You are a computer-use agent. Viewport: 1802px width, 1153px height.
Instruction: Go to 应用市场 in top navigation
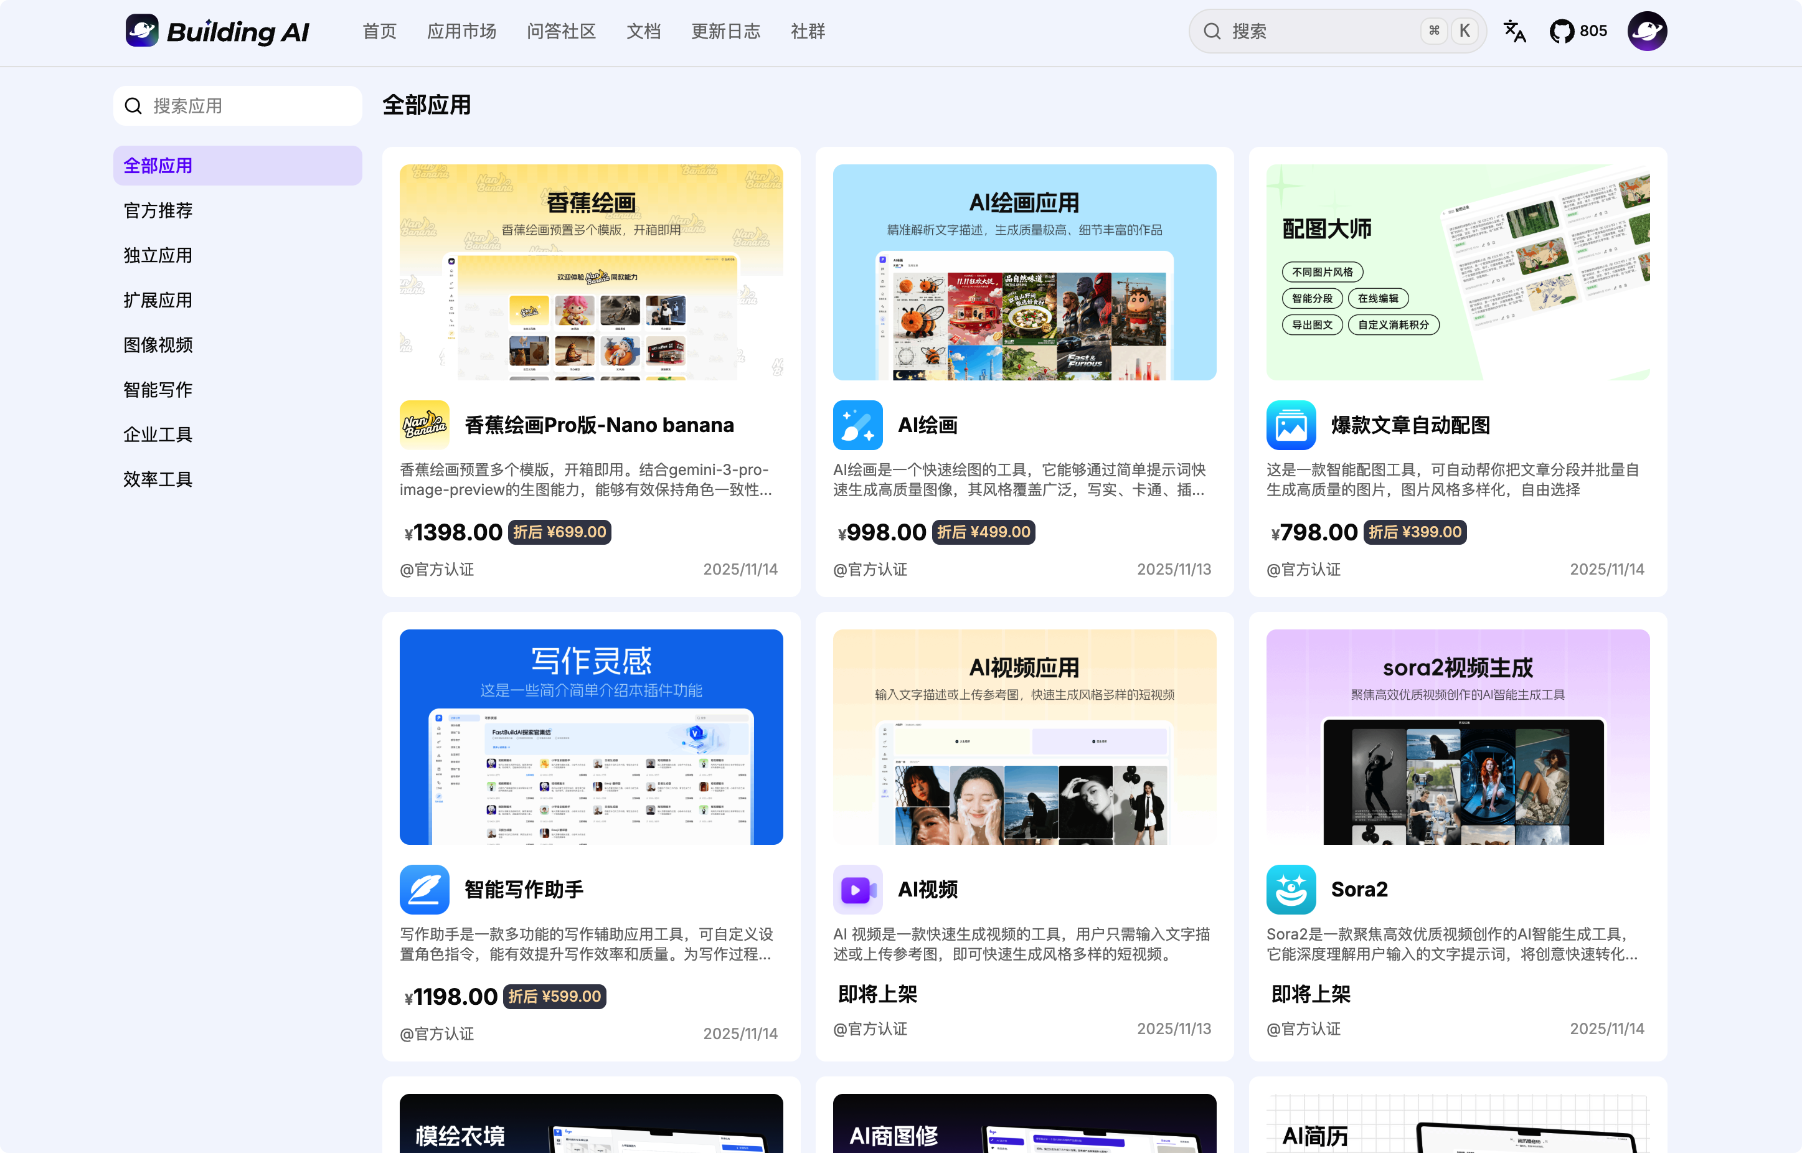click(x=461, y=32)
